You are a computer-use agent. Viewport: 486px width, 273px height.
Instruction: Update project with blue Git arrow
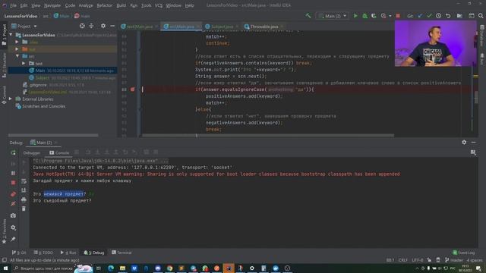[x=420, y=16]
